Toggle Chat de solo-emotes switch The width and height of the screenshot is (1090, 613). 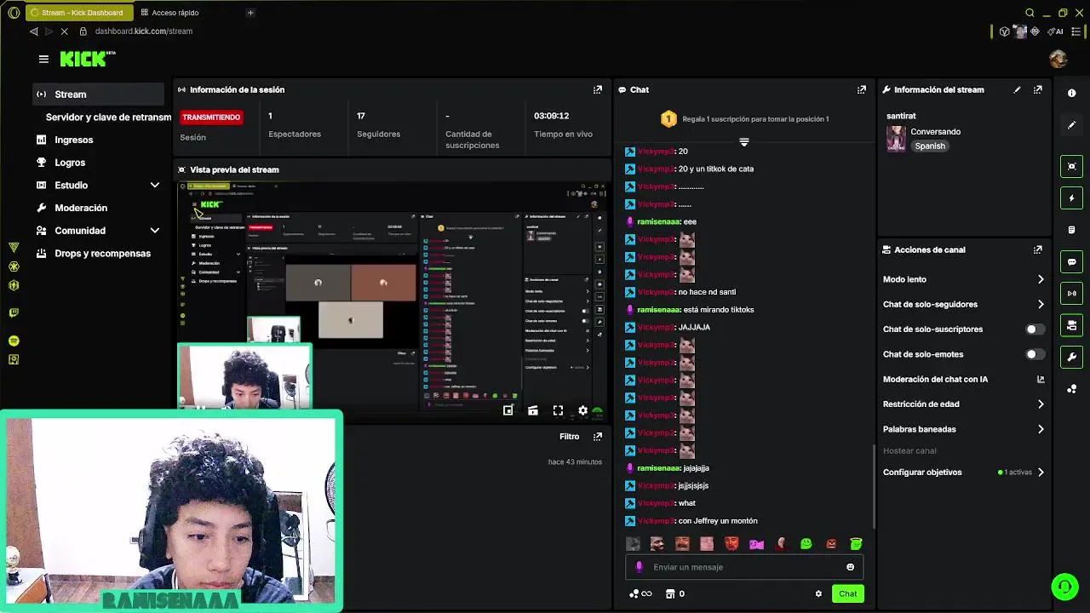coord(1035,354)
